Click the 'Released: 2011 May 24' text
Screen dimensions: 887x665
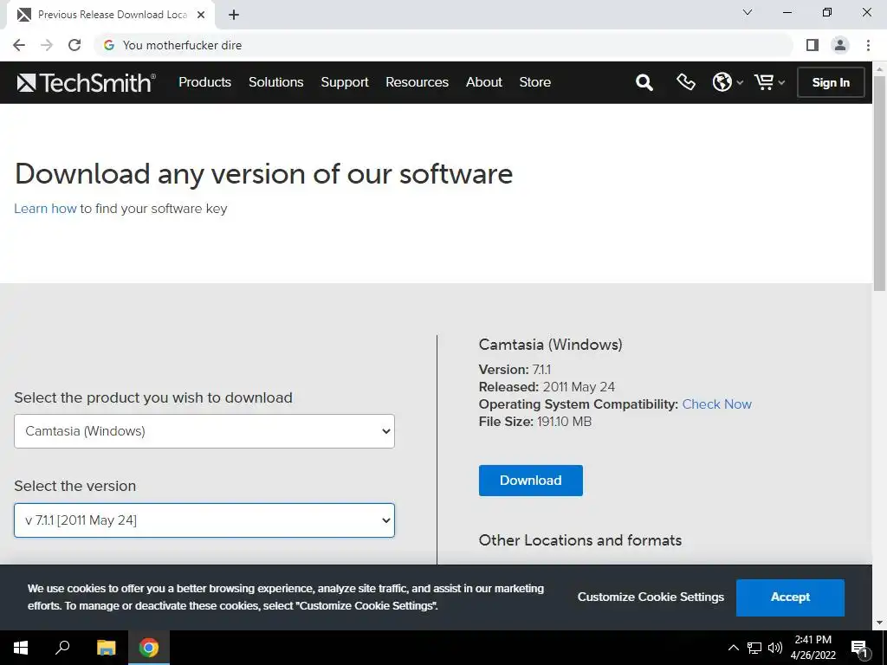[x=547, y=387]
